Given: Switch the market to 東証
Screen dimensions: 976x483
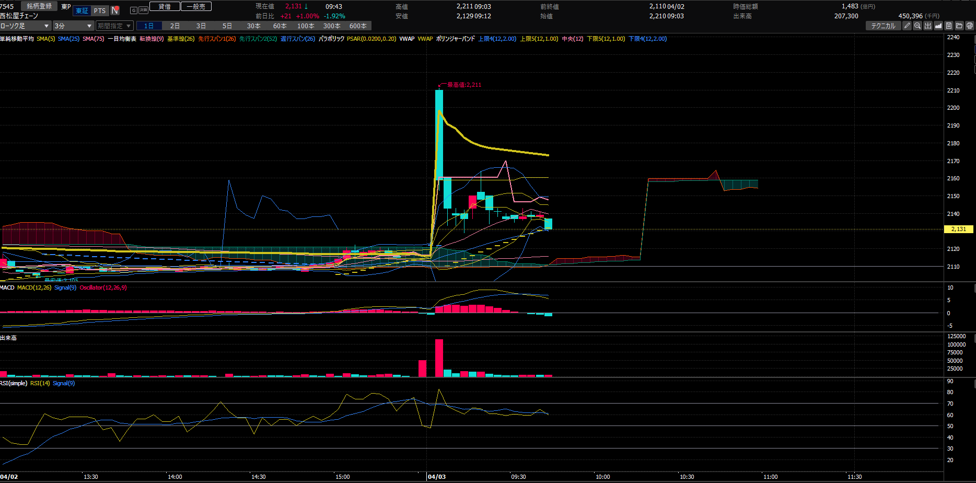Looking at the screenshot, I should pyautogui.click(x=82, y=10).
